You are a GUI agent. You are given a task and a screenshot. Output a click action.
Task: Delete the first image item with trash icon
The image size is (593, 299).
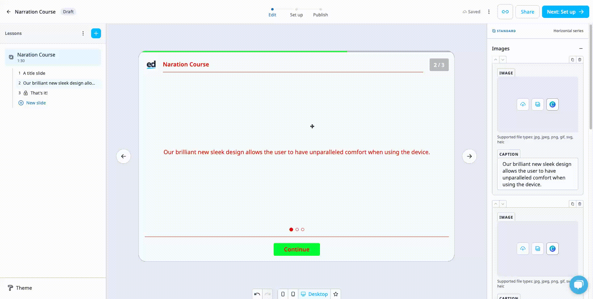(580, 60)
